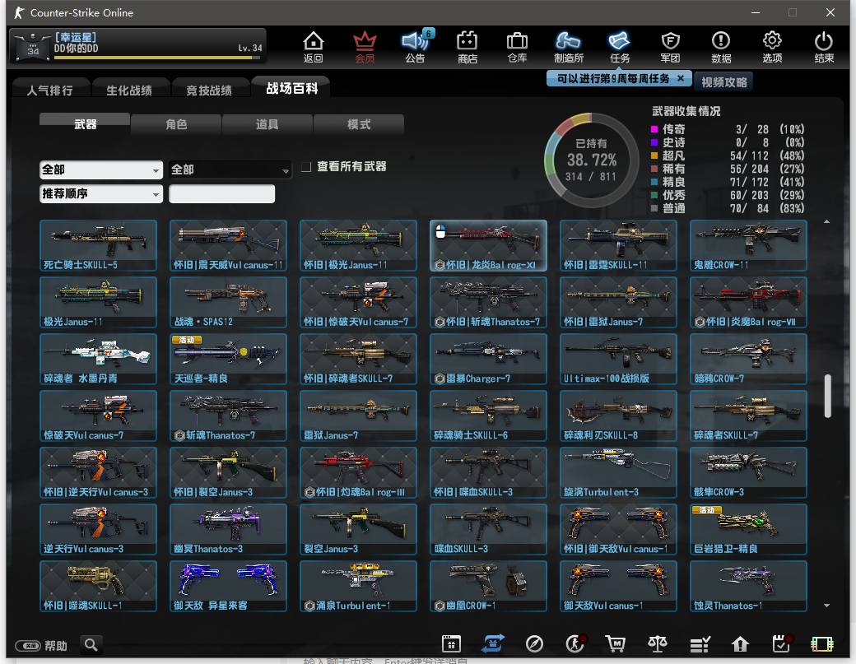Open the 数据 data icon

721,47
